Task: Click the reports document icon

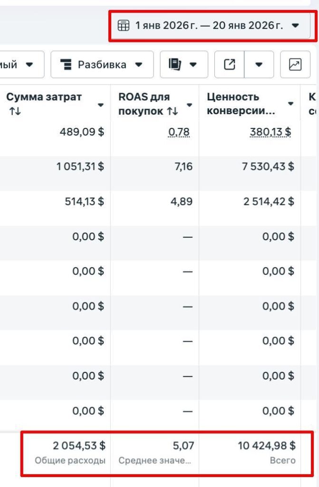Action: point(175,64)
